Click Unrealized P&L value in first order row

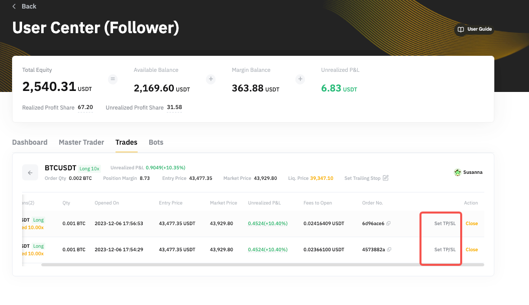(x=267, y=224)
